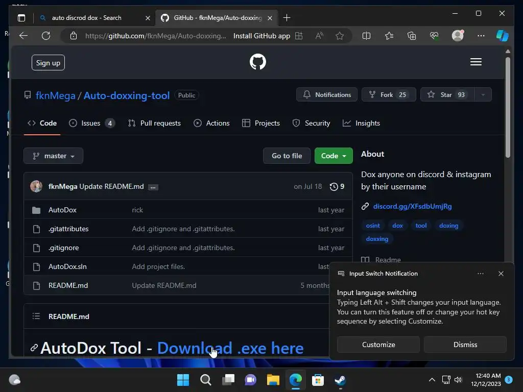This screenshot has width=523, height=392.
Task: Open tab actions menu icon
Action: [x=21, y=18]
